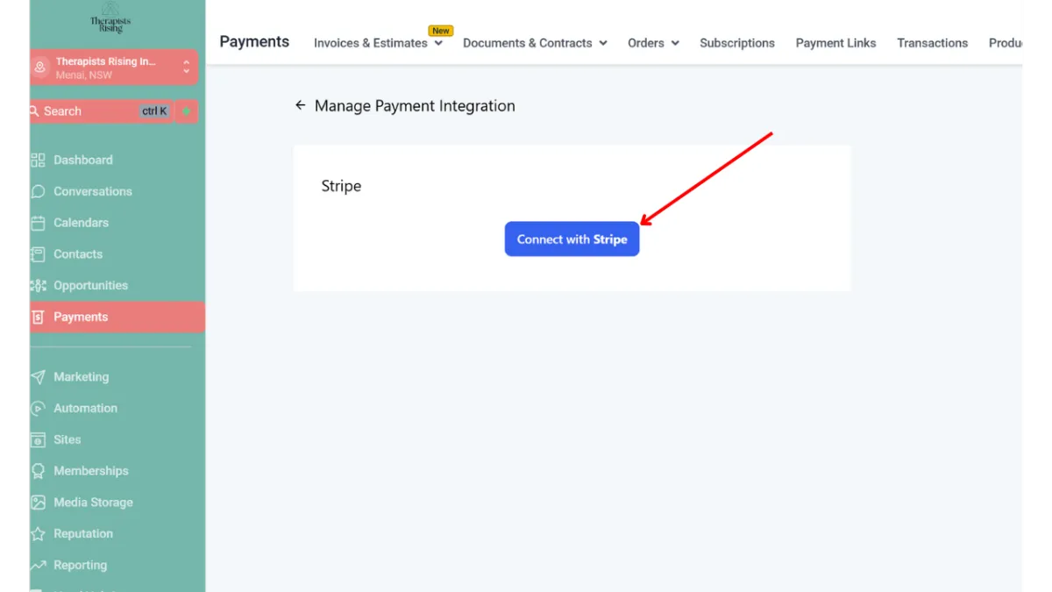Select the highlighted Payments sidebar item
This screenshot has height=592, width=1052.
[117, 317]
